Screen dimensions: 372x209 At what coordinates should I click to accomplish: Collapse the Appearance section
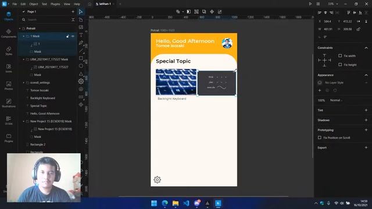click(x=366, y=75)
